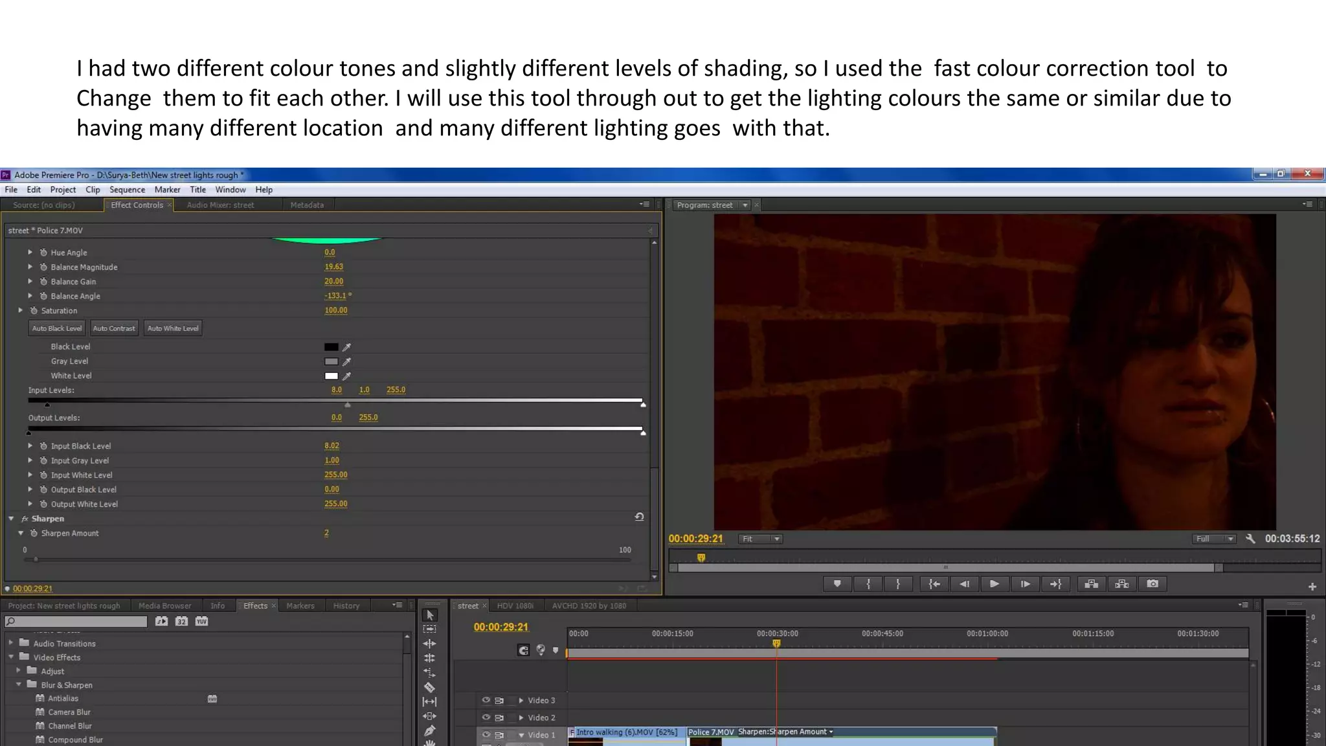The image size is (1326, 746).
Task: Toggle Balance Gain animation stopwatch
Action: click(x=43, y=282)
